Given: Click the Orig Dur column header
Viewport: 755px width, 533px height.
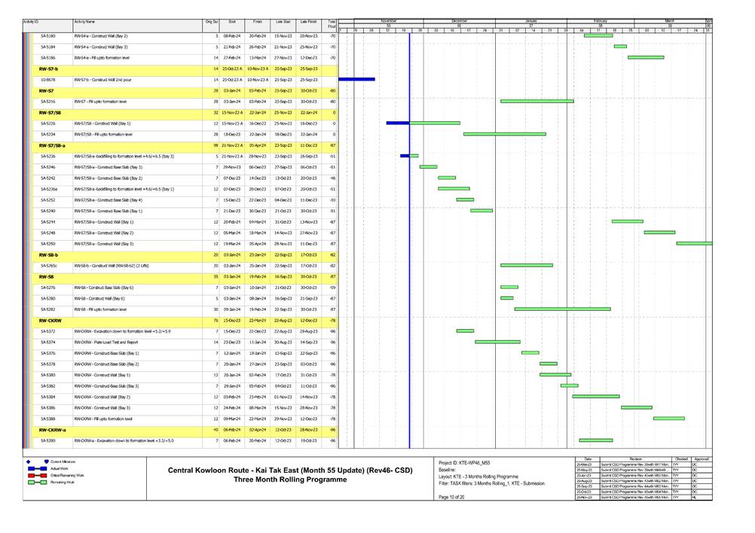Looking at the screenshot, I should pos(212,23).
